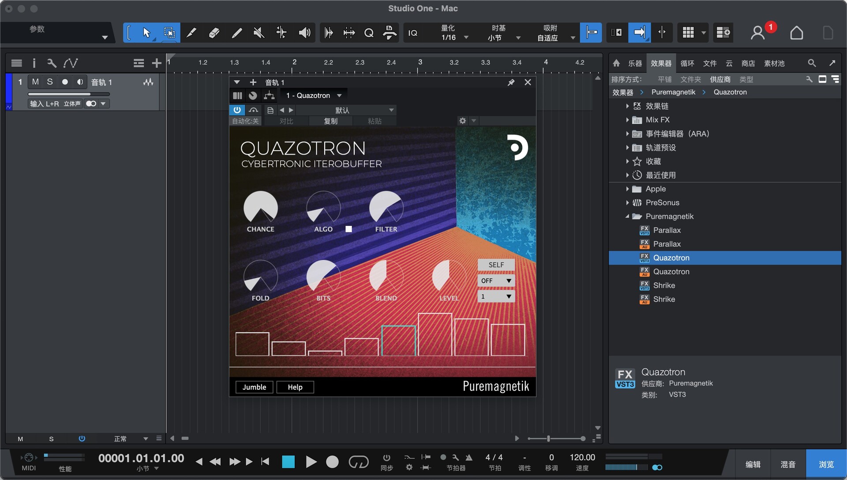
Task: Toggle Quazotron plugin power bypass
Action: pos(237,110)
